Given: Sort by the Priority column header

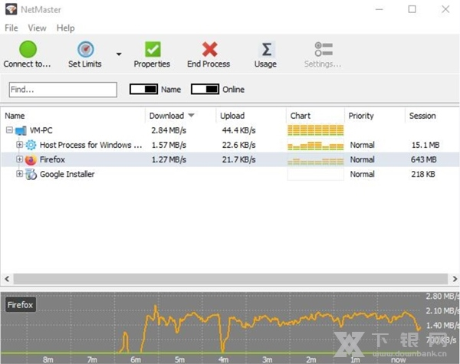Looking at the screenshot, I should tap(361, 116).
